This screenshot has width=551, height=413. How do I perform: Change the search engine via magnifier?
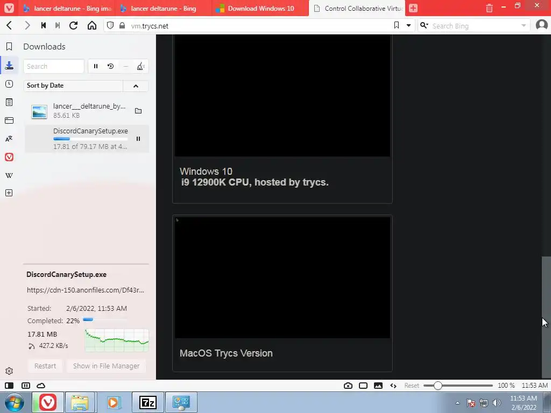click(424, 25)
